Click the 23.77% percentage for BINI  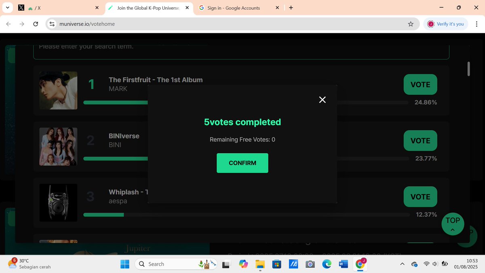[x=426, y=159]
